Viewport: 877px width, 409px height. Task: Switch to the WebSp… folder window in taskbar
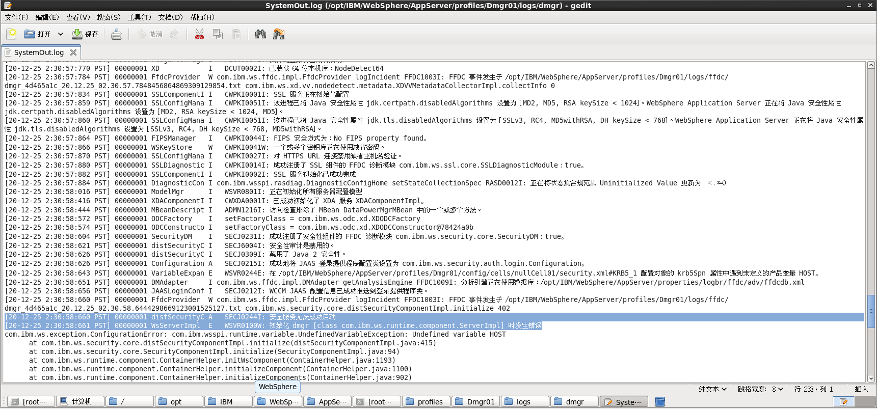pos(278,402)
